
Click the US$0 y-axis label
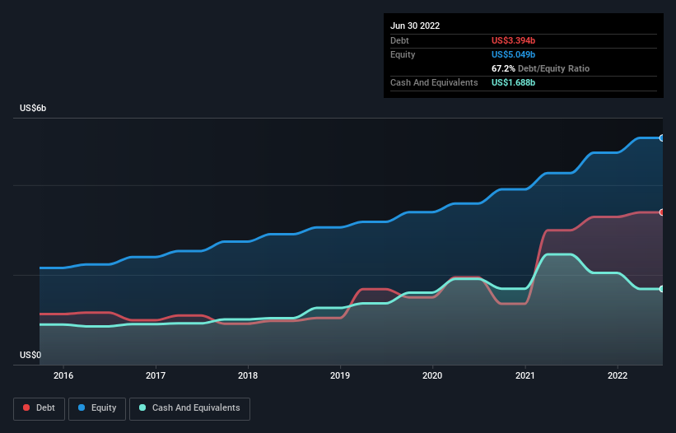(x=30, y=355)
